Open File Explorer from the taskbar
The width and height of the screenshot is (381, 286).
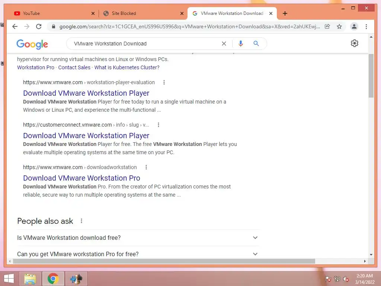tap(30, 279)
